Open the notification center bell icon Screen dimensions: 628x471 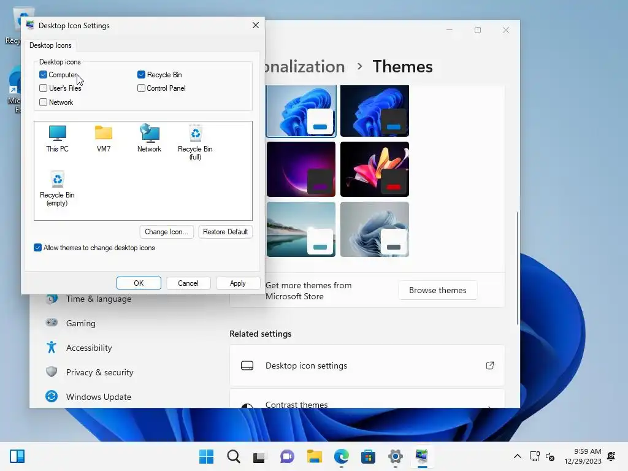point(611,456)
